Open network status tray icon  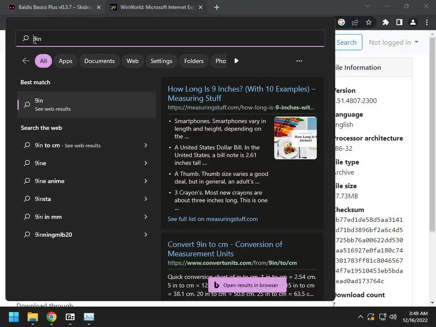coord(383,317)
